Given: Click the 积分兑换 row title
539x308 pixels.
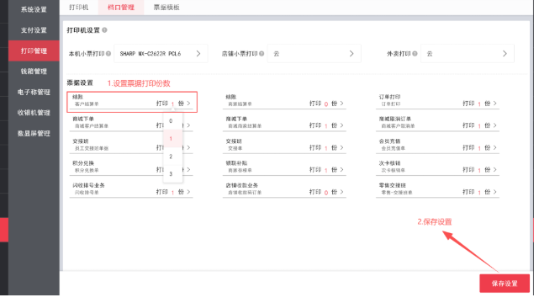Looking at the screenshot, I should 83,163.
